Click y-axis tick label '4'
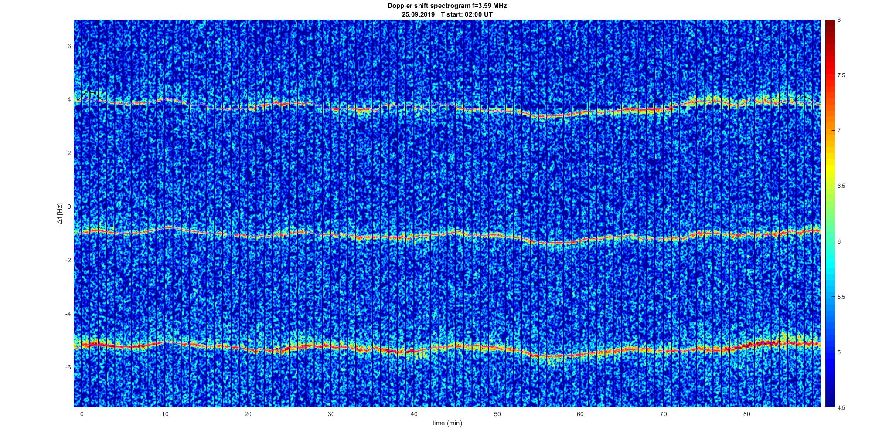 point(68,99)
